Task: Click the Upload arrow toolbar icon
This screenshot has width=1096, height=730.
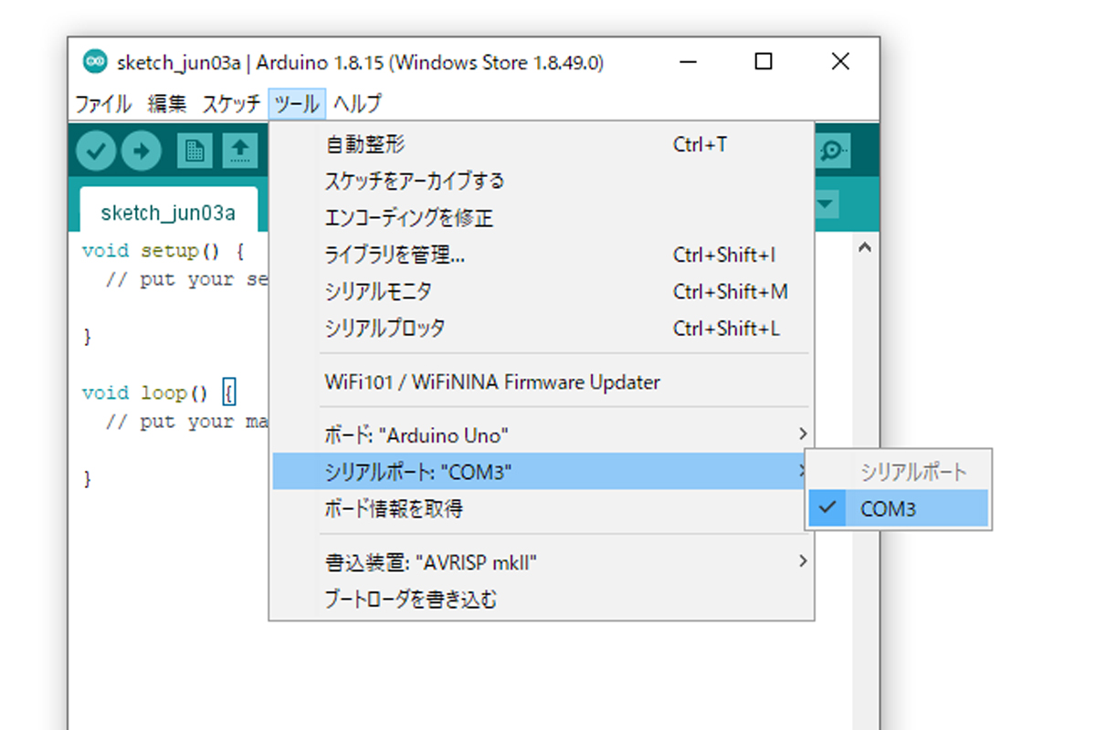Action: pyautogui.click(x=141, y=151)
